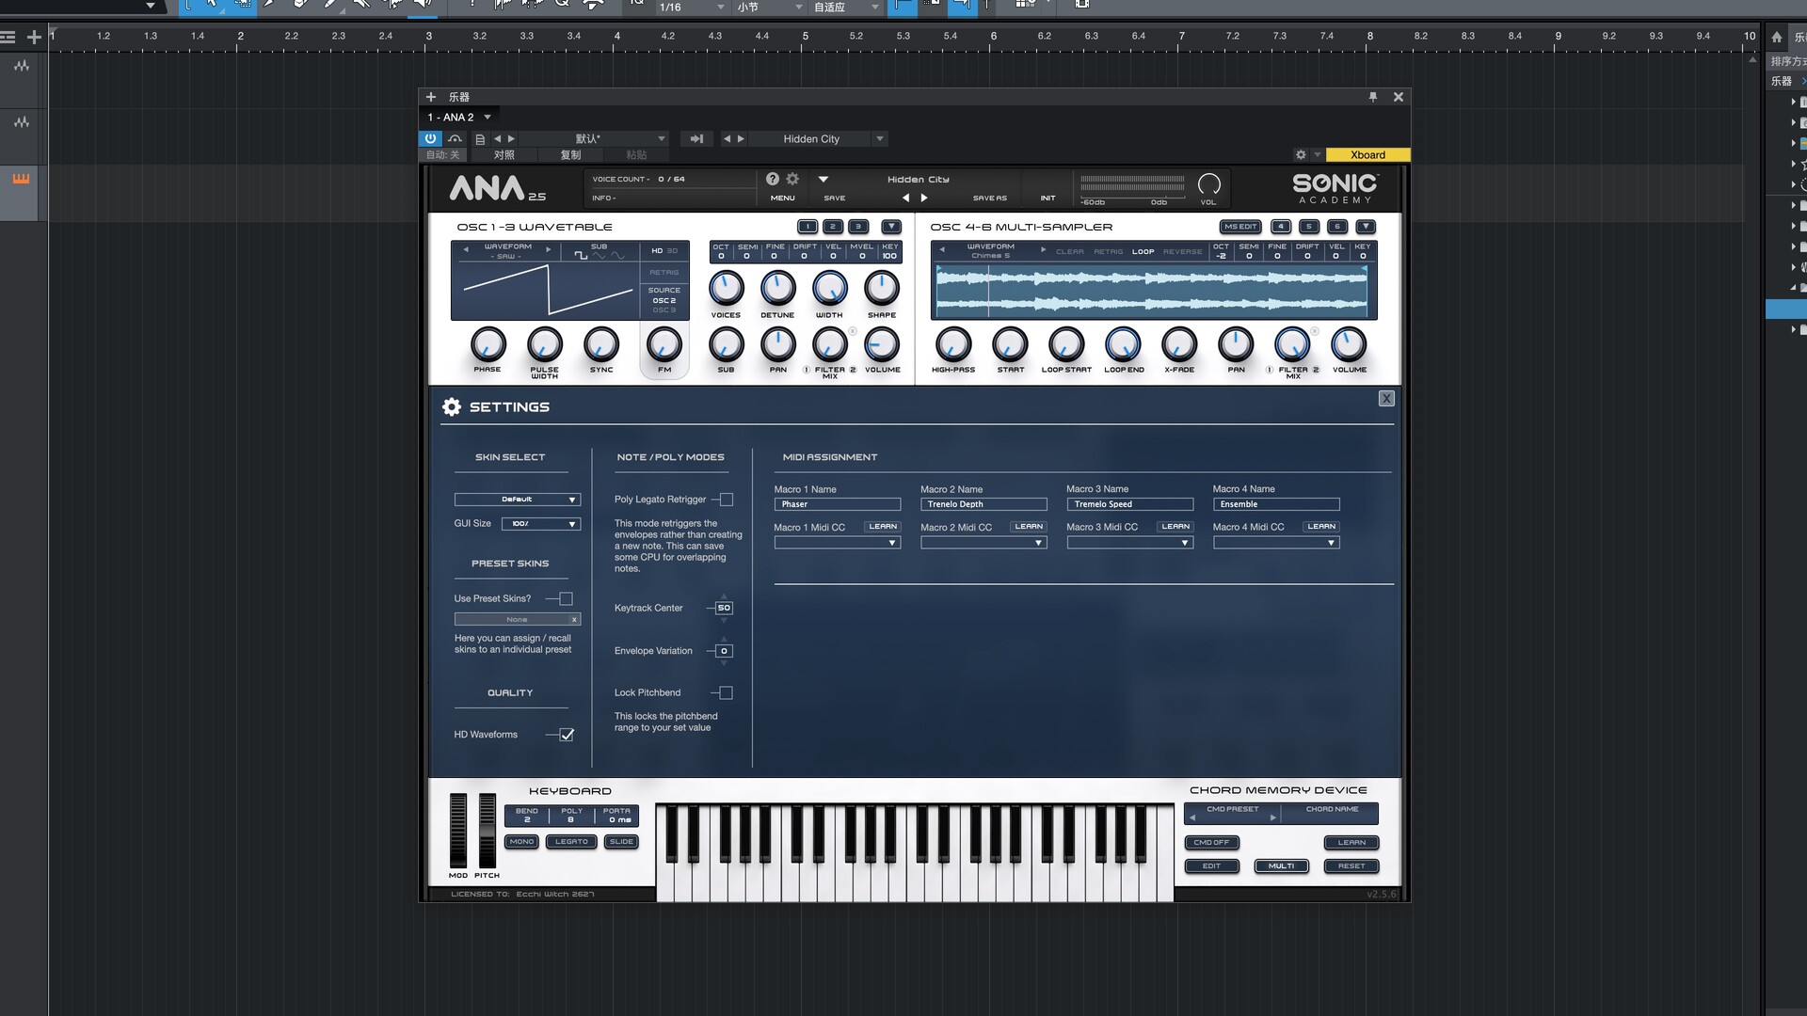Open Macro 2 Midi CC dropdown

(x=983, y=543)
